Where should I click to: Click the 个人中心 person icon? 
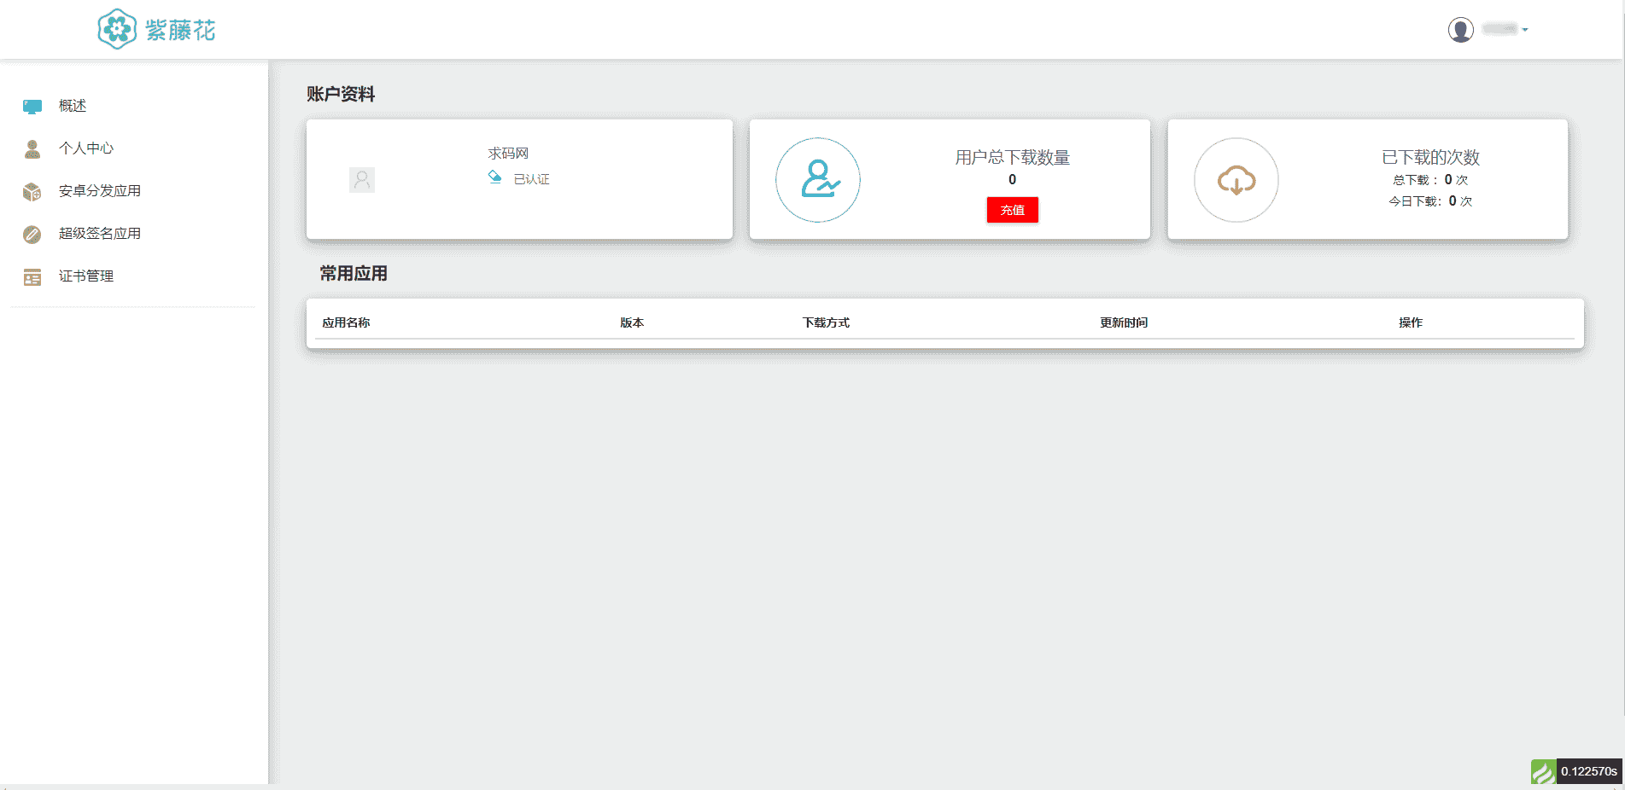pyautogui.click(x=32, y=149)
